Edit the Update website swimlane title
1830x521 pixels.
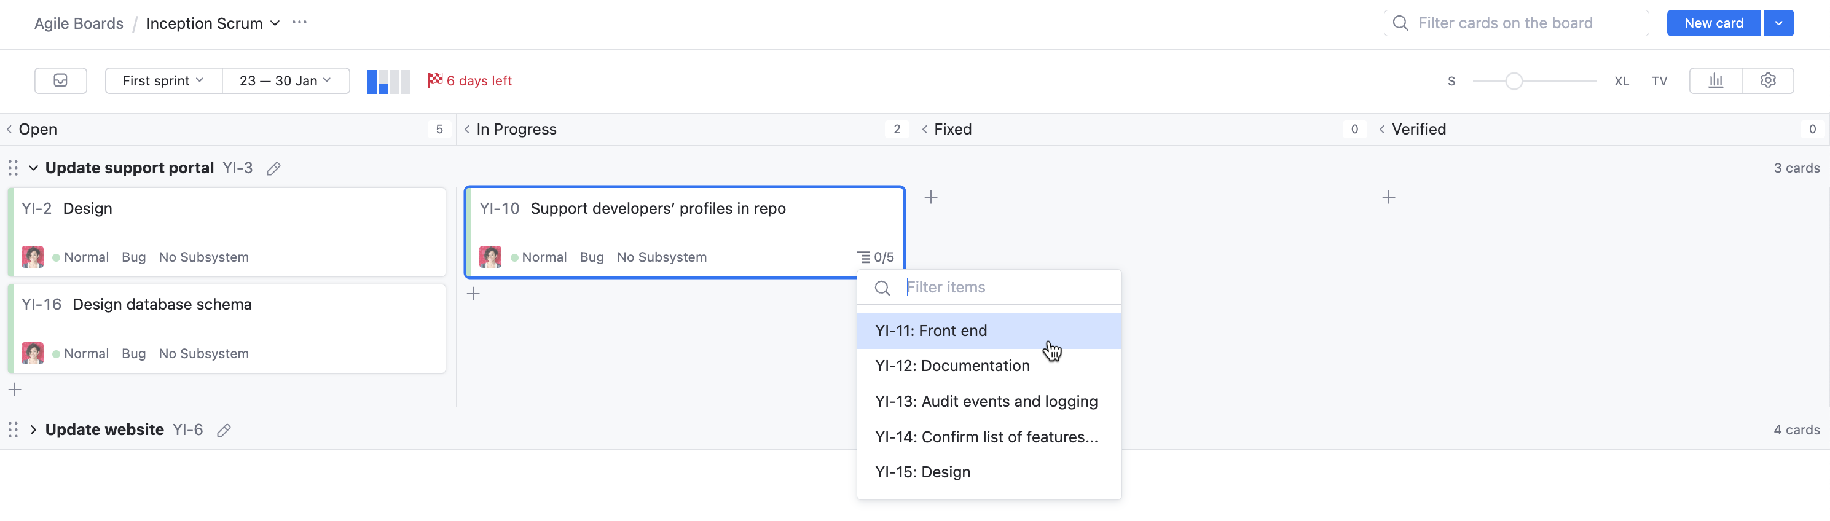pos(224,431)
